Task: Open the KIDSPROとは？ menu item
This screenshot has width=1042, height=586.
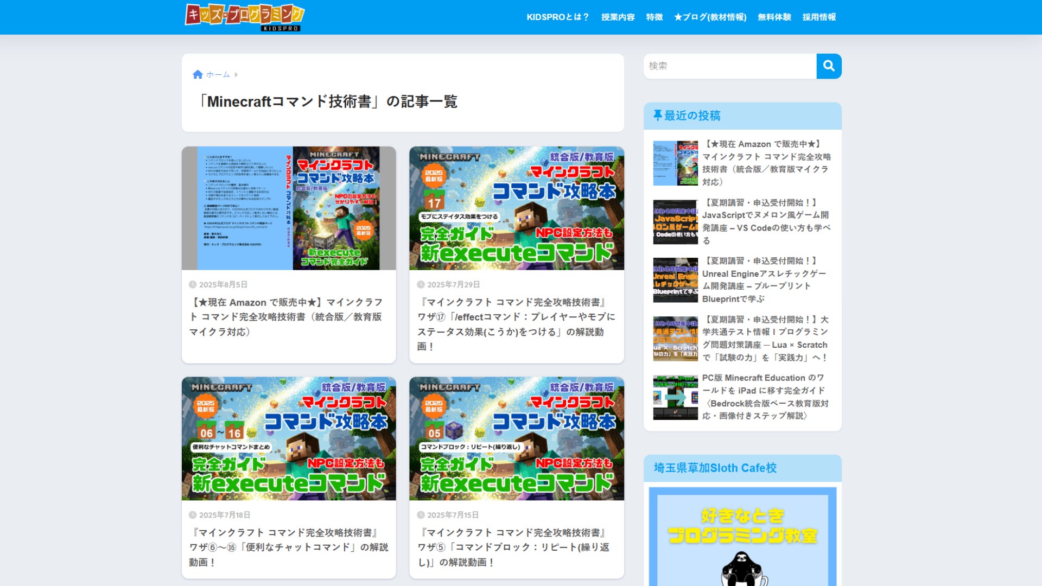Action: tap(557, 17)
